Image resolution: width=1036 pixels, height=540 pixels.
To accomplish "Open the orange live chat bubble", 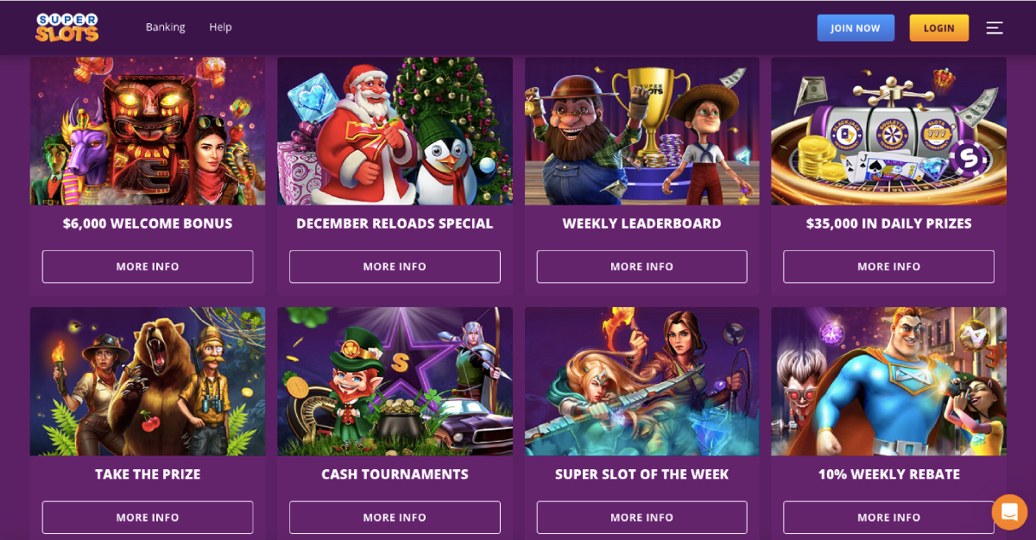I will tap(1009, 512).
